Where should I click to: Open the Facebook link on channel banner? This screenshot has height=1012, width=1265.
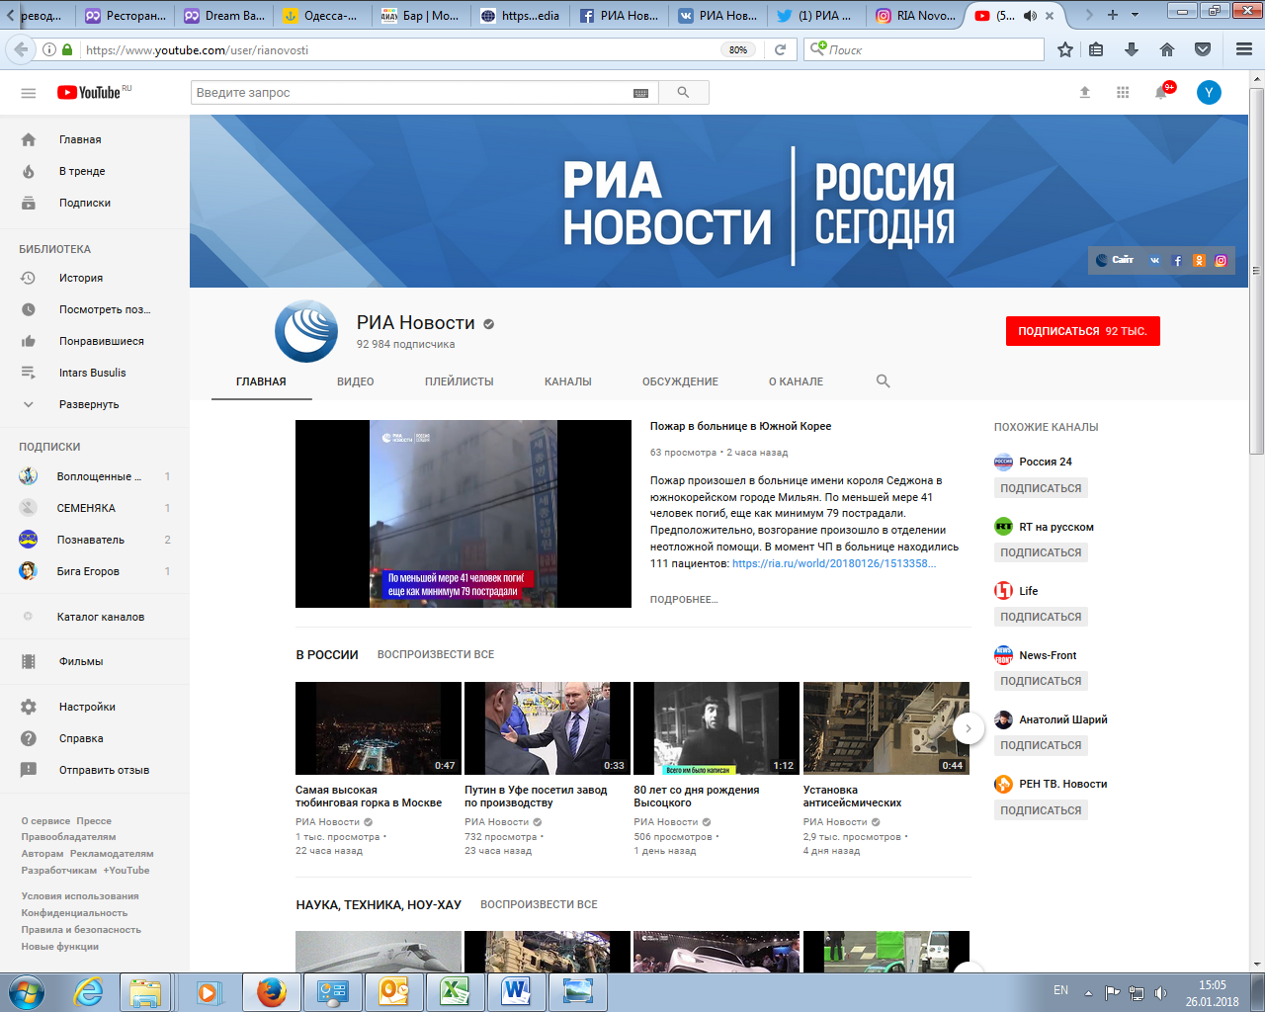(1177, 261)
